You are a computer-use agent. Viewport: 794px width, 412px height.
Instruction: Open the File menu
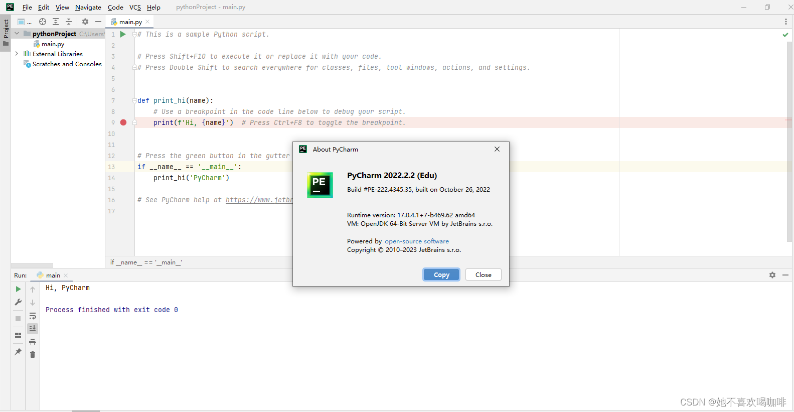[x=27, y=8]
